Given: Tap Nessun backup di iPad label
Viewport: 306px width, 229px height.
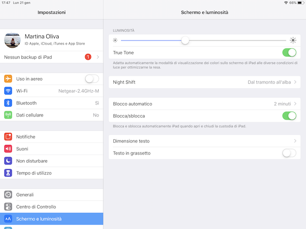Looking at the screenshot, I should click(x=28, y=57).
